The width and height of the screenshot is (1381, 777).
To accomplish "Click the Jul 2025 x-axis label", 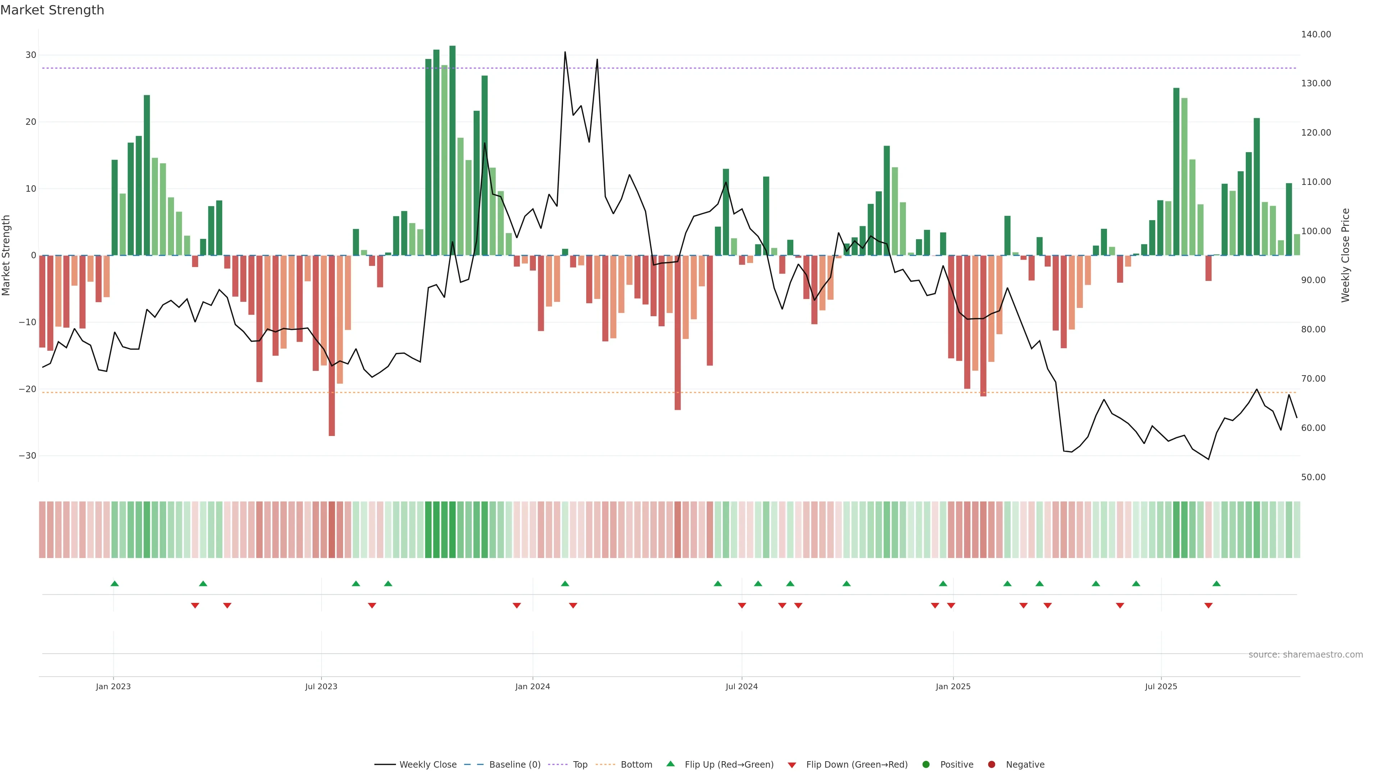I will click(x=1161, y=686).
